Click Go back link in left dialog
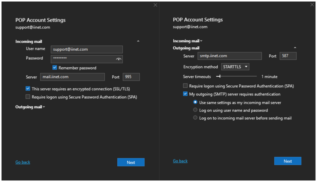This screenshot has height=182, width=317. [23, 162]
